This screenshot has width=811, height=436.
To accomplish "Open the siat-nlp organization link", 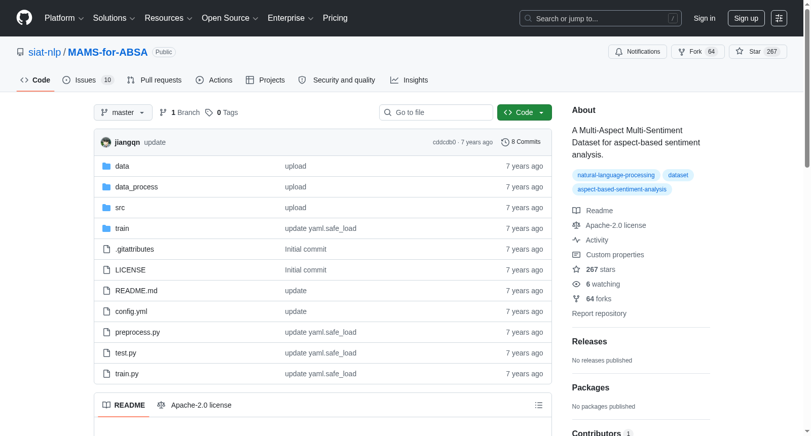I will click(45, 52).
